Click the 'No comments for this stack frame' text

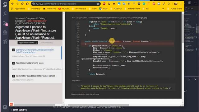tap(85, 94)
